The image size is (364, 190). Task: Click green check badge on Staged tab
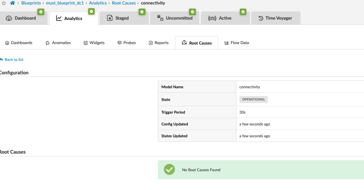coord(142,12)
